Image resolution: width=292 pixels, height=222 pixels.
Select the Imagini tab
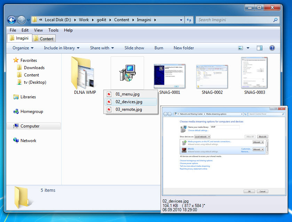click(x=19, y=38)
